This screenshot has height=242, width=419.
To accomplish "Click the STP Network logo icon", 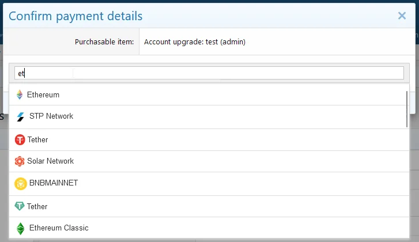I will pos(21,116).
